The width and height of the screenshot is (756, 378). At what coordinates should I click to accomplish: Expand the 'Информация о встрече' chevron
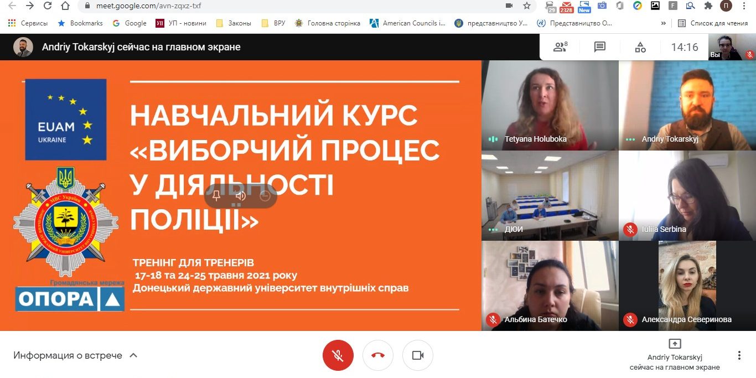133,355
